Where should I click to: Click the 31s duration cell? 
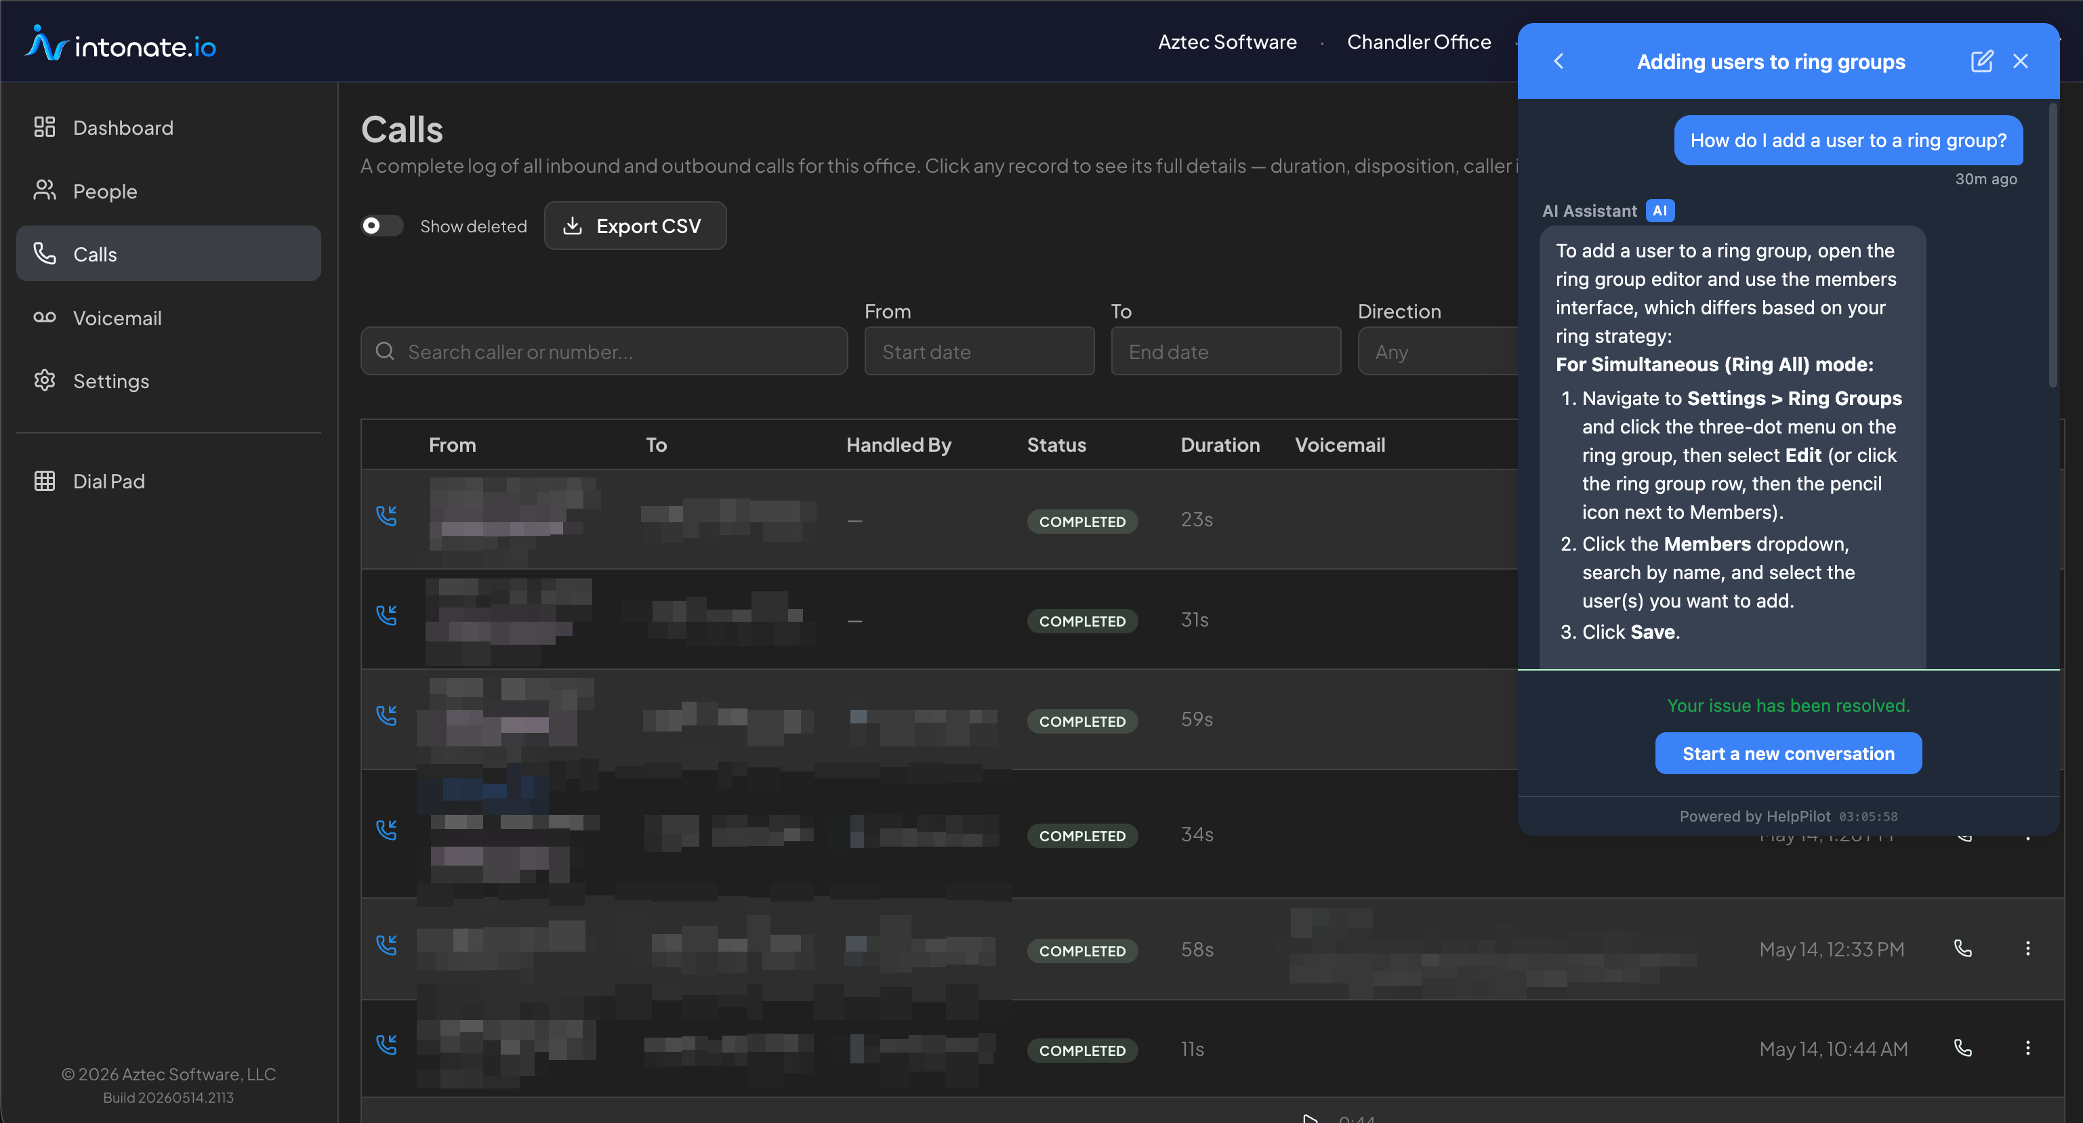(1195, 620)
